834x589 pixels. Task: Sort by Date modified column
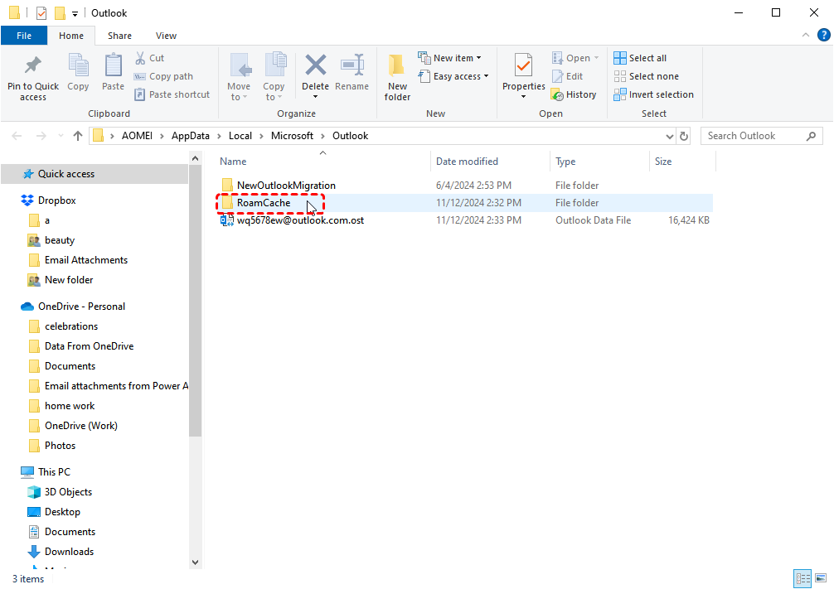(x=467, y=162)
